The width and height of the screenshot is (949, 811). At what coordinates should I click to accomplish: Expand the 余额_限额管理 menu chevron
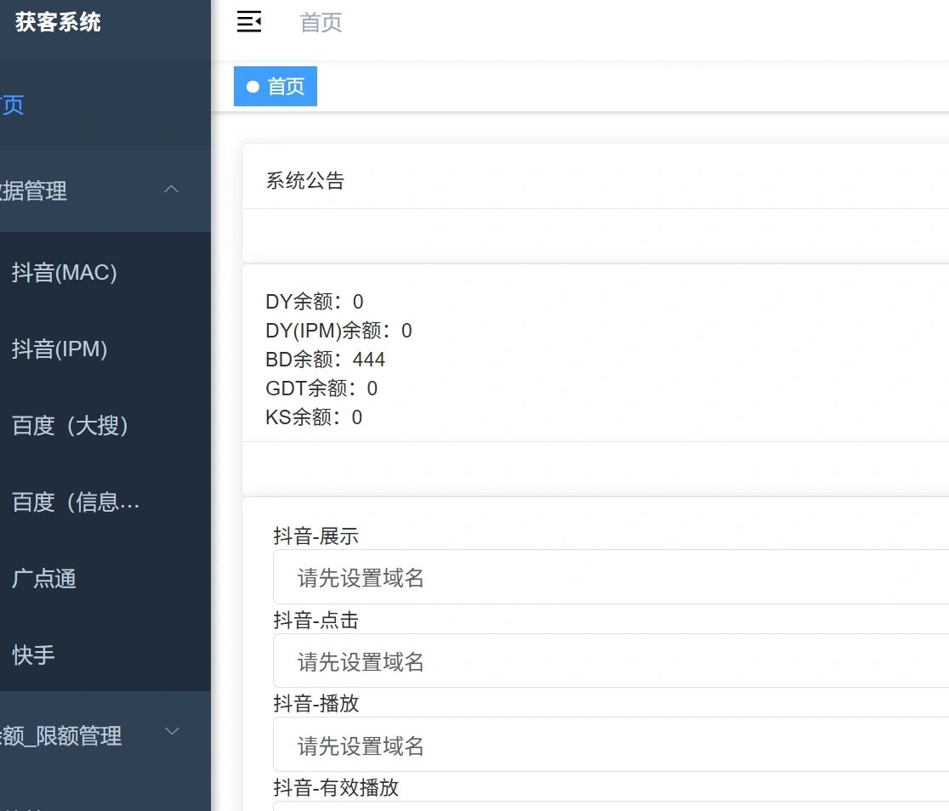pyautogui.click(x=172, y=731)
